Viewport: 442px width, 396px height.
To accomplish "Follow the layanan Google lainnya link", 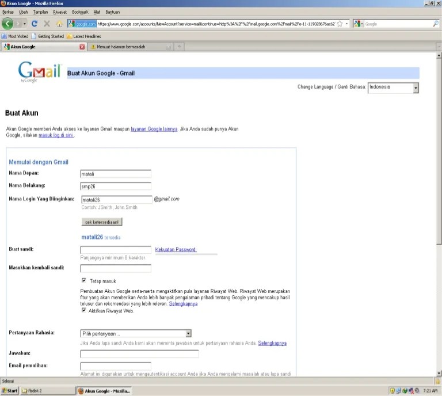I will pyautogui.click(x=154, y=129).
